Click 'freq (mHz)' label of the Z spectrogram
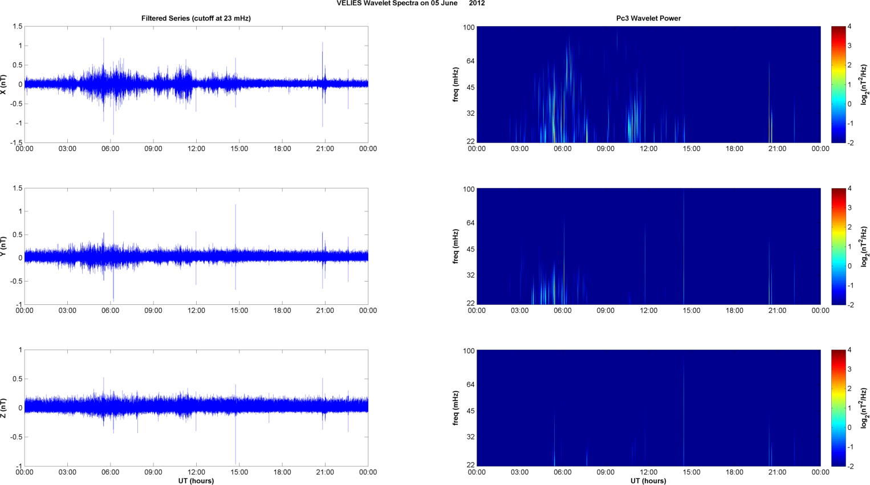870x485 pixels. pos(456,408)
